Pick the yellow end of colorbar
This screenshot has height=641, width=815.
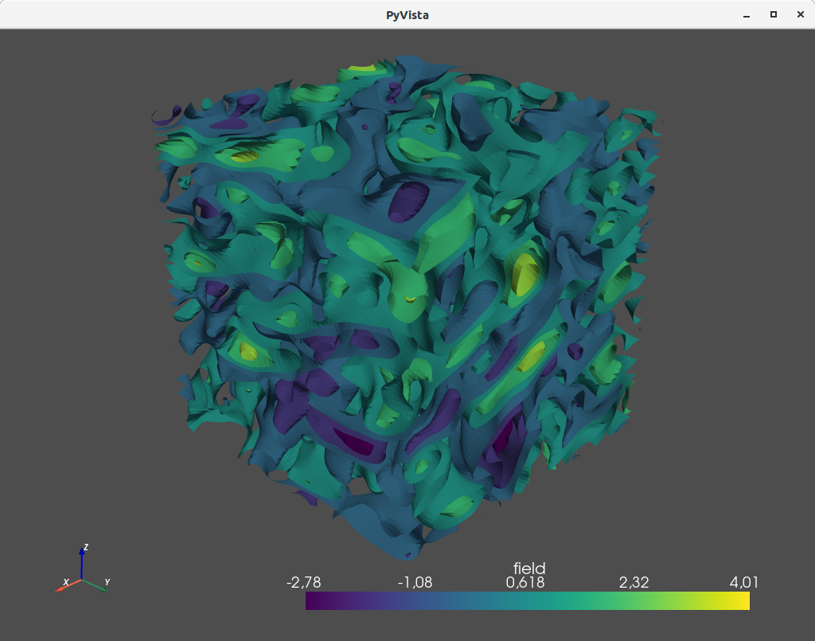[x=744, y=601]
